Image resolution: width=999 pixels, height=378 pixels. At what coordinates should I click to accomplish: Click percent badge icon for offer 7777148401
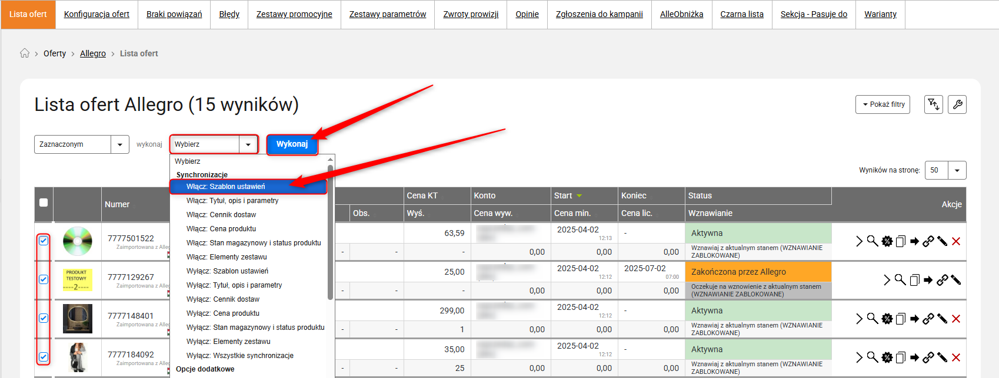tap(887, 319)
